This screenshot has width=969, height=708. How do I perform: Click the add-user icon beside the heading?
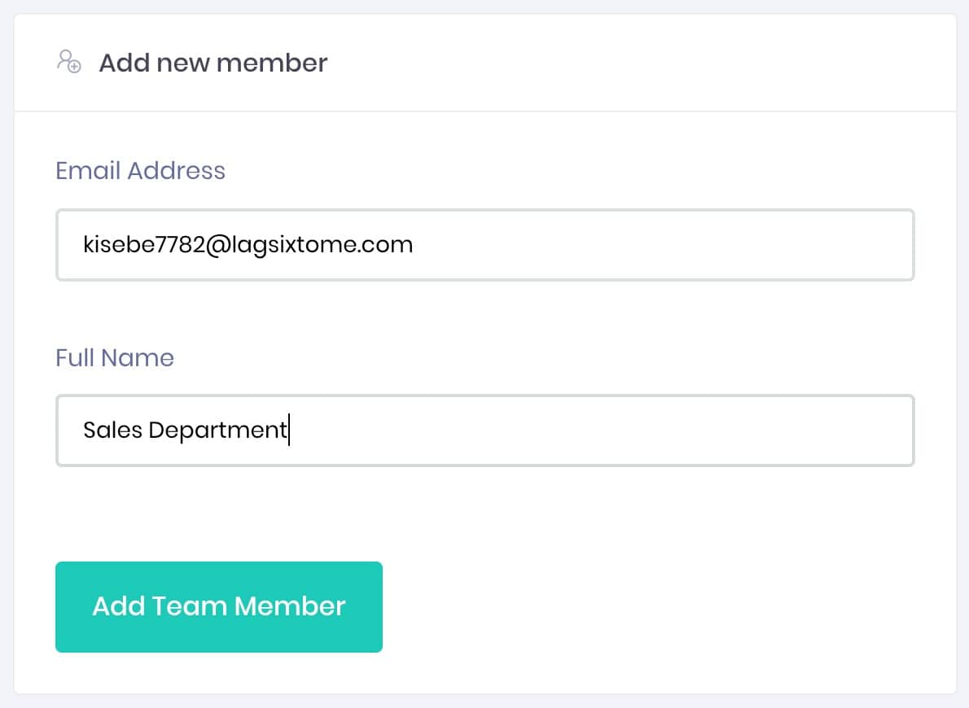point(69,62)
